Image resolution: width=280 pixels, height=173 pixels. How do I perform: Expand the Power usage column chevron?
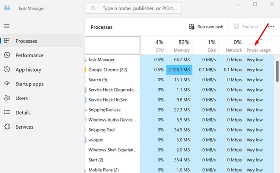pos(261,39)
